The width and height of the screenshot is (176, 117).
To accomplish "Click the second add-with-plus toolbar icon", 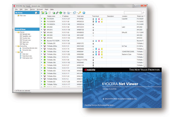I will (x=46, y=13).
